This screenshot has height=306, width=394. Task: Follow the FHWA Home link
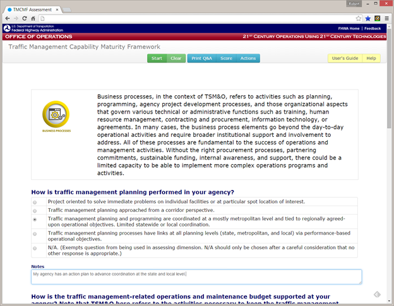349,28
